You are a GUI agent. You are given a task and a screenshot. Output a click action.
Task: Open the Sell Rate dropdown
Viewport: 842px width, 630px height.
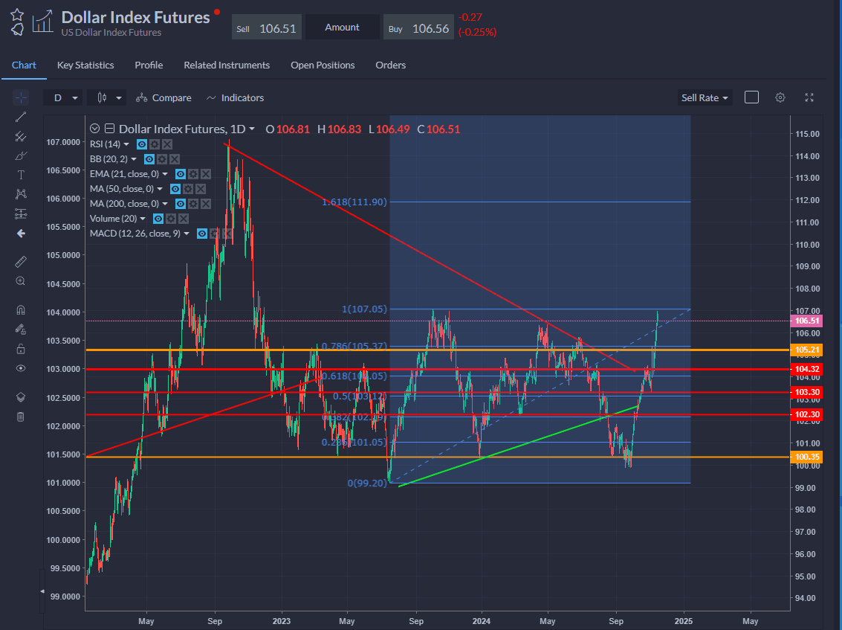704,98
